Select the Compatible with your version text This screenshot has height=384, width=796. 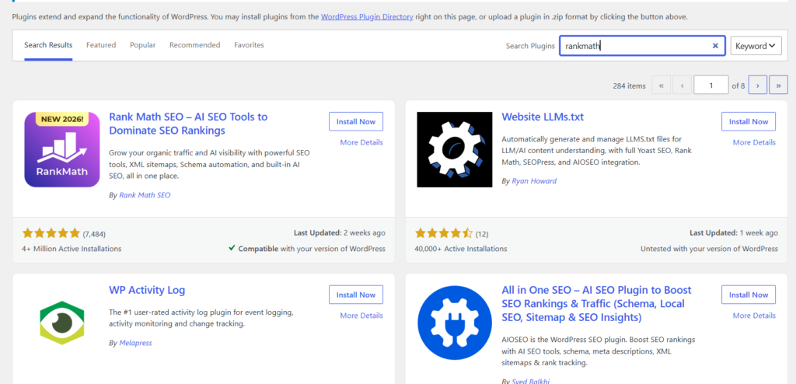[306, 249]
